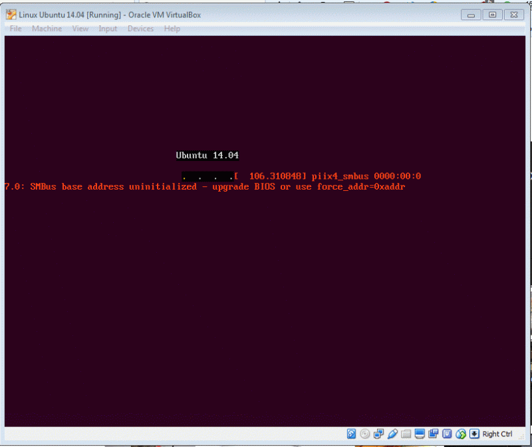532x447 pixels.
Task: Open the Machine menu
Action: pos(47,29)
